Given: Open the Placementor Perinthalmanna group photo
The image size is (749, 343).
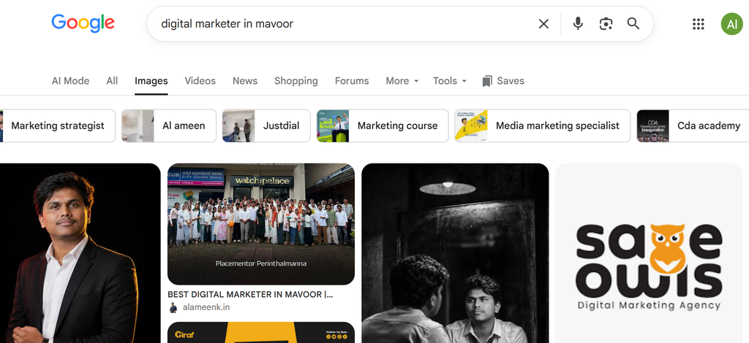Looking at the screenshot, I should pyautogui.click(x=261, y=224).
